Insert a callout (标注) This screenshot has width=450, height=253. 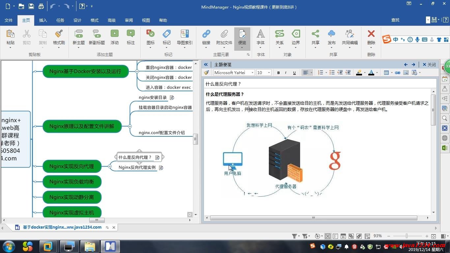pos(131,34)
